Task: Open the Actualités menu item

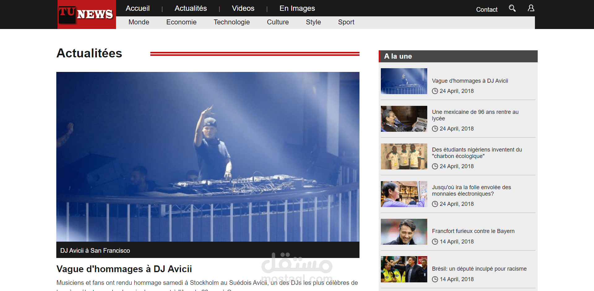Action: pos(191,8)
